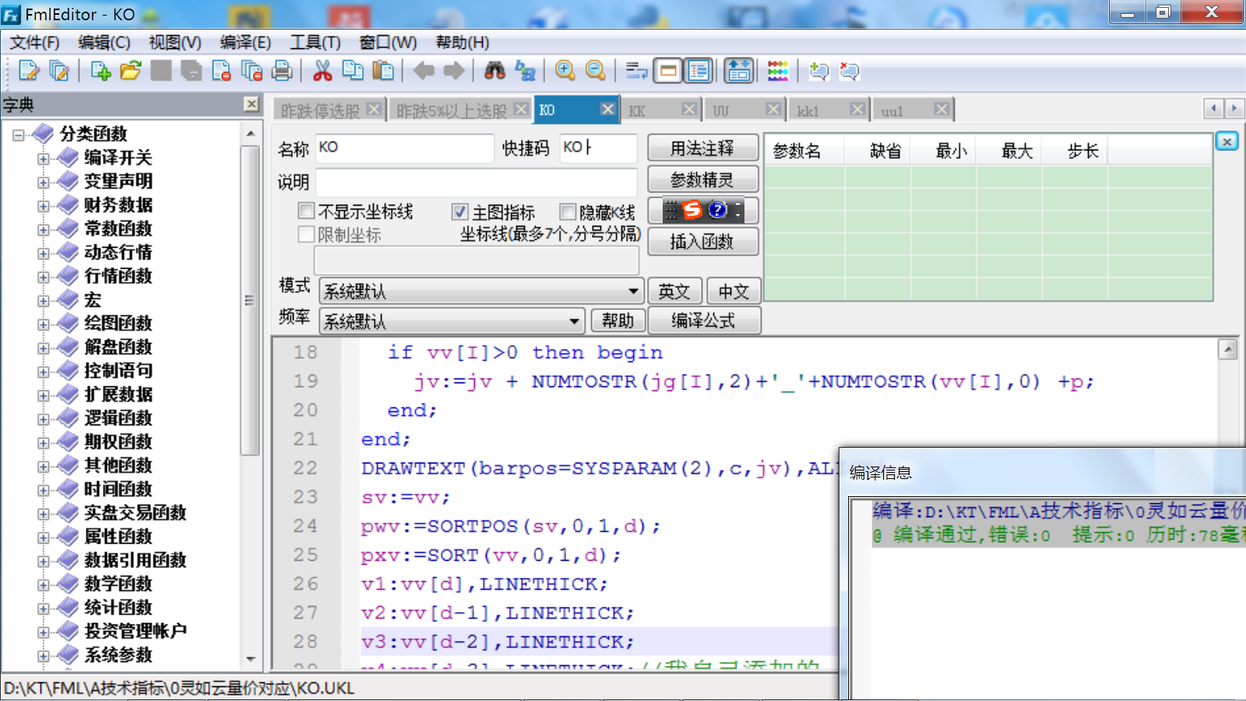Open the 频率 dropdown list
This screenshot has width=1246, height=701.
[x=574, y=320]
